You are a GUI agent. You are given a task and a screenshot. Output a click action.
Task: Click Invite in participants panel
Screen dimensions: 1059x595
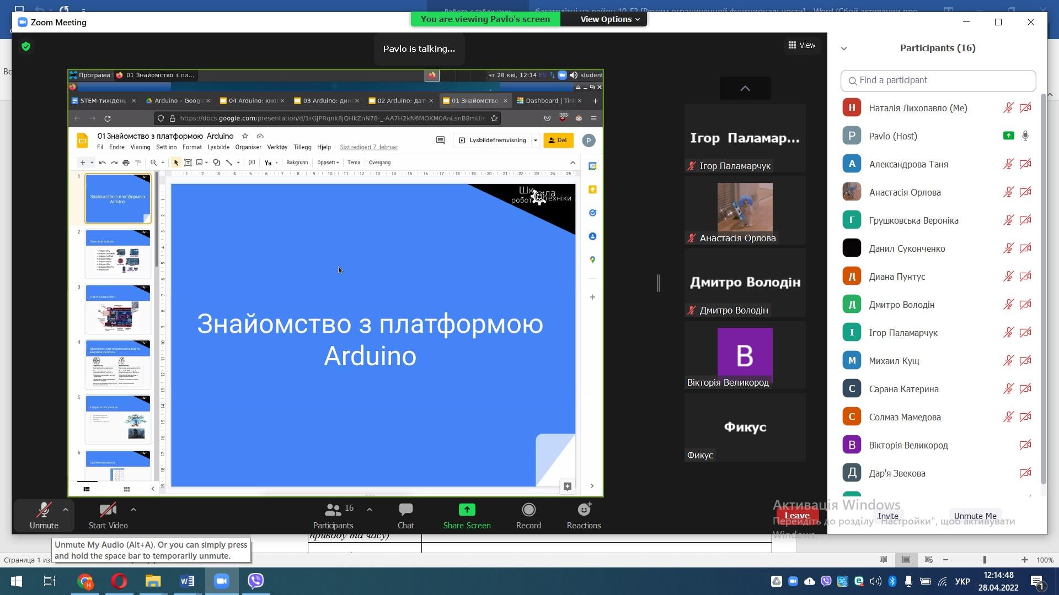[888, 516]
